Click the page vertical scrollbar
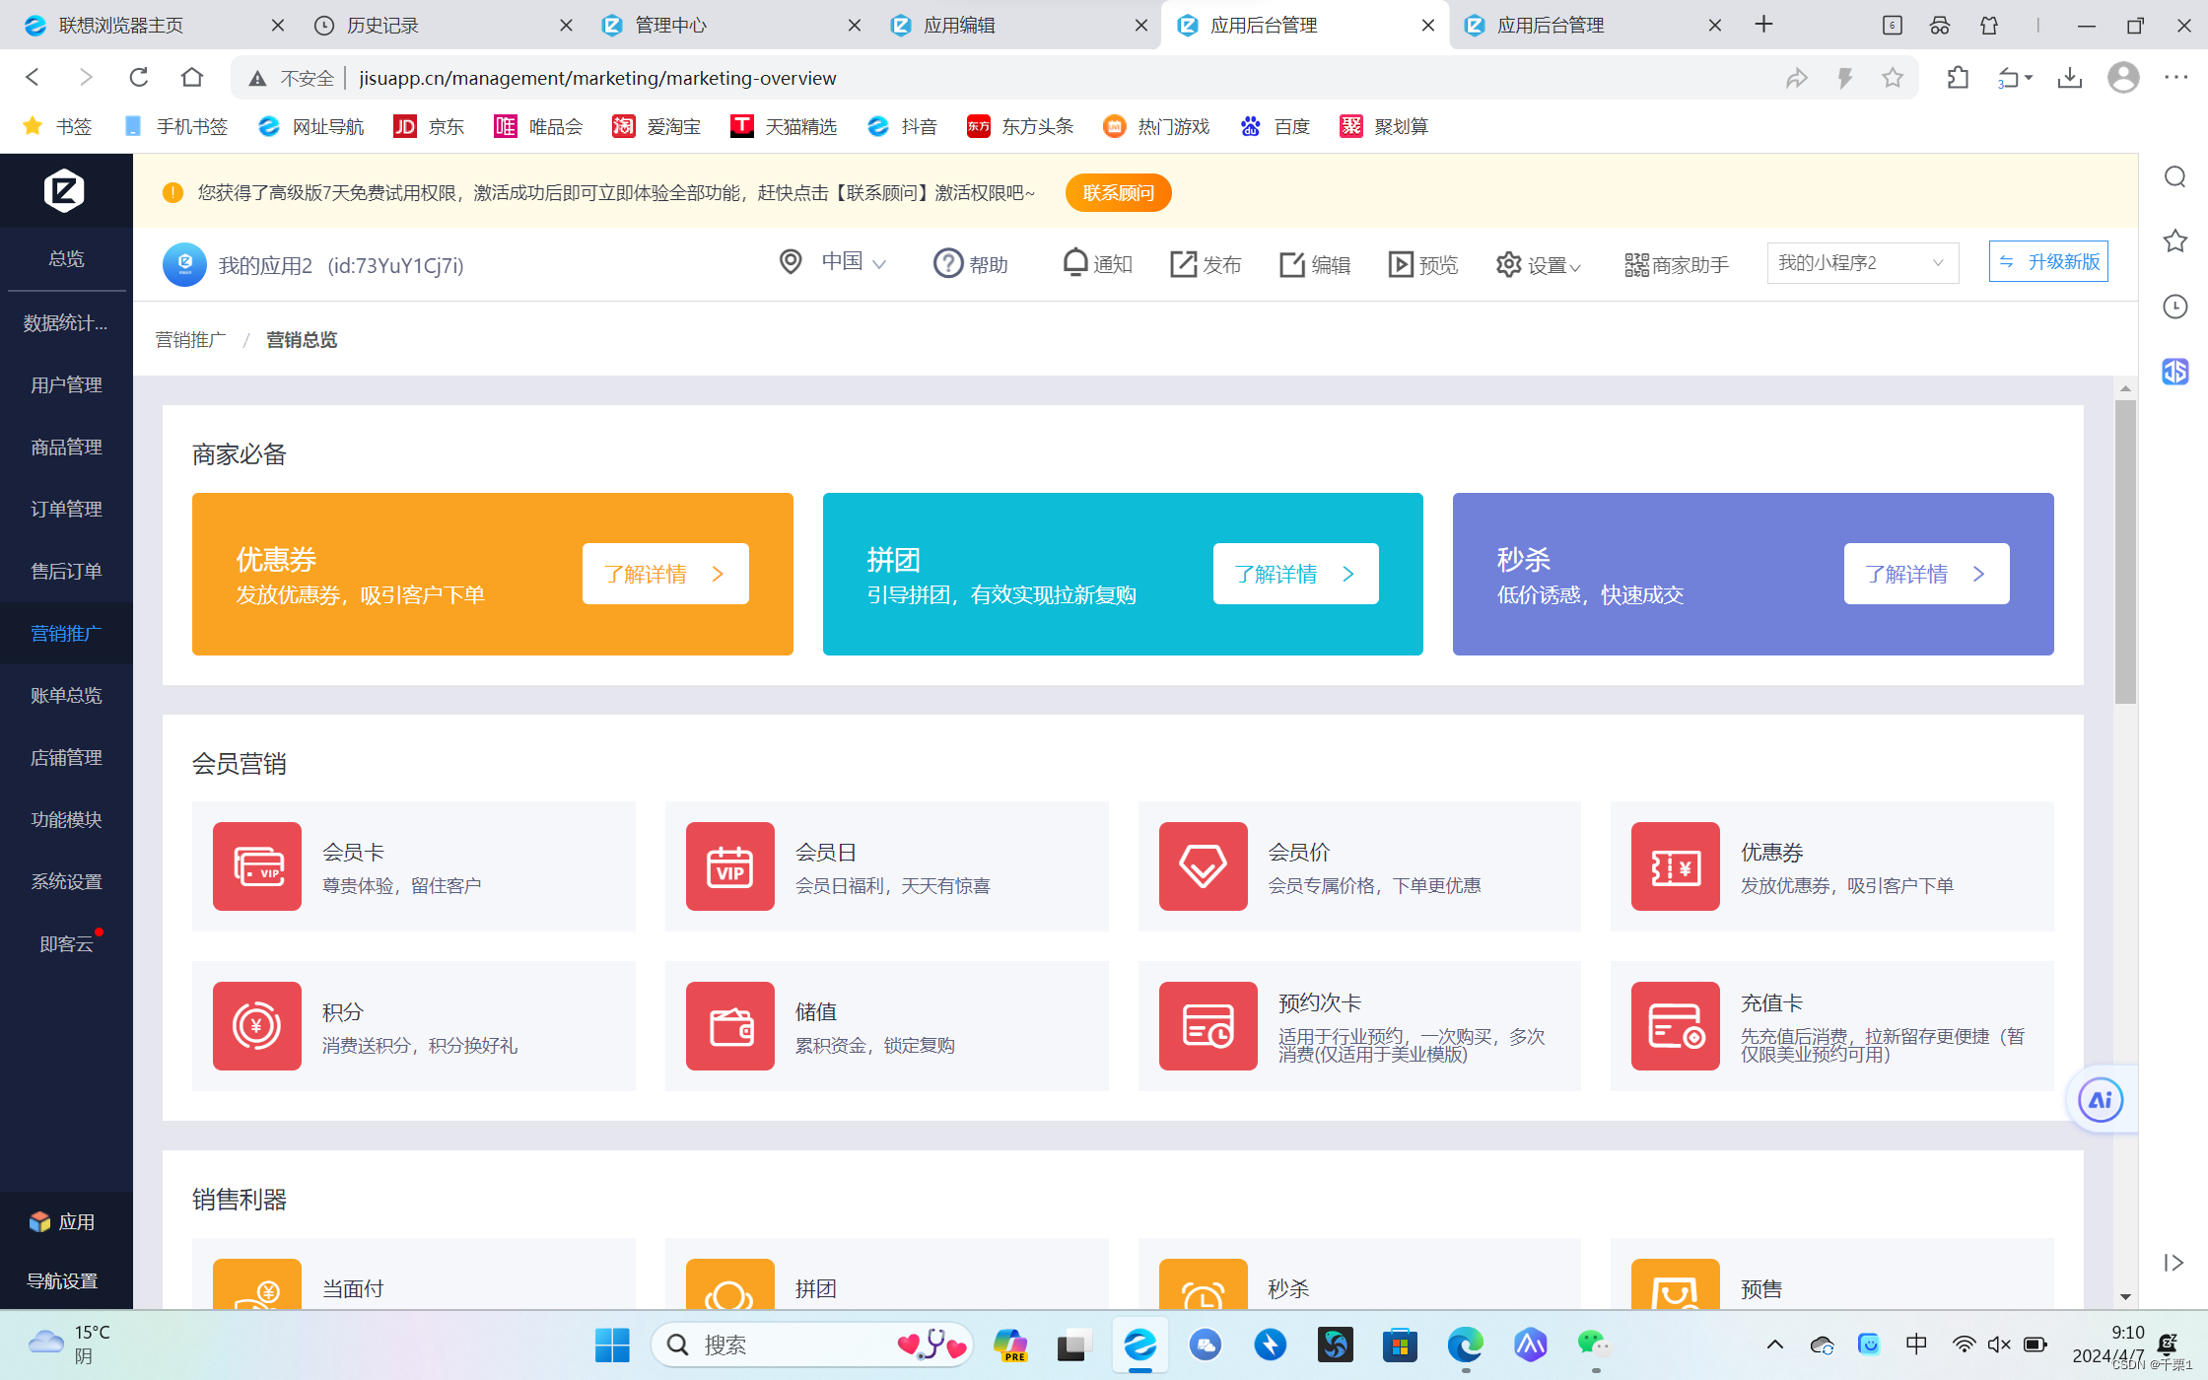Viewport: 2208px width, 1380px height. tap(2125, 552)
